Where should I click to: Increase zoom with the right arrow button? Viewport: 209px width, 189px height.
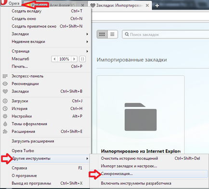(74, 59)
